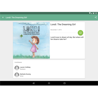The width and height of the screenshot is (98, 98).
Task: Tap the Android recent apps square
Action: (x=65, y=83)
